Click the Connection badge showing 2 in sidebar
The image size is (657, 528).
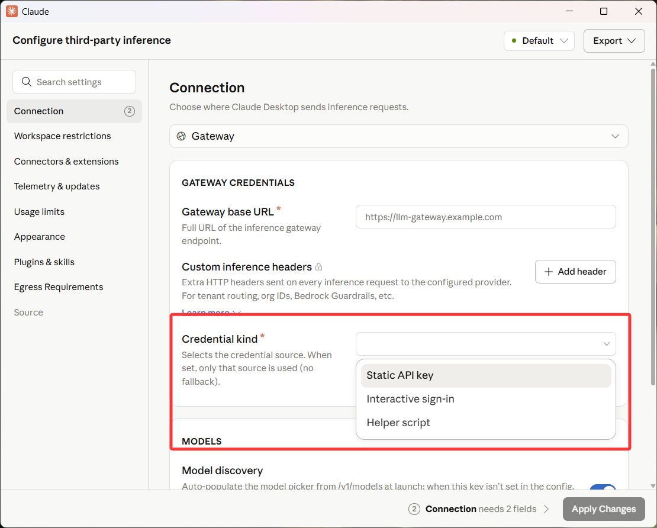click(130, 111)
